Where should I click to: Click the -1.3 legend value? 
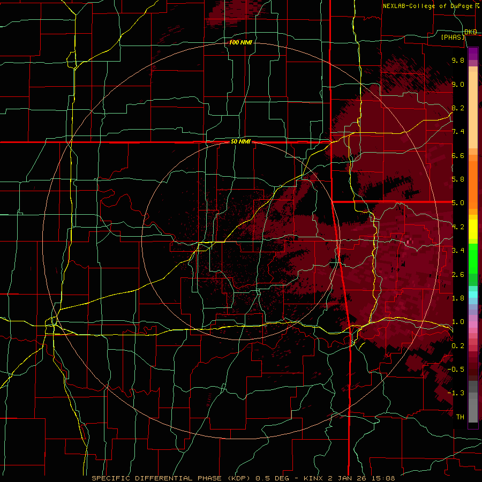[456, 393]
